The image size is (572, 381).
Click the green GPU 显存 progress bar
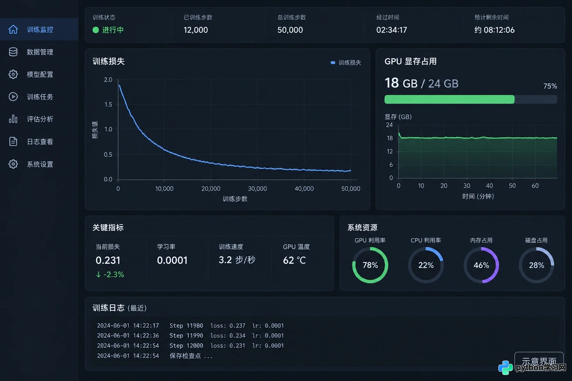coord(449,99)
